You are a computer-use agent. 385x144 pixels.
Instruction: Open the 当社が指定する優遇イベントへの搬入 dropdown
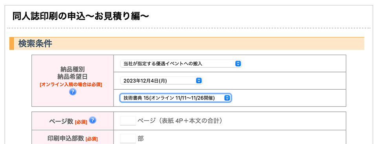(181, 64)
